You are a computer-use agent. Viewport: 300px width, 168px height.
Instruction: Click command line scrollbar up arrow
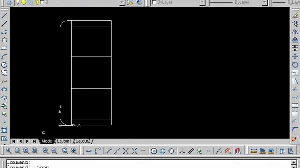pos(294,162)
